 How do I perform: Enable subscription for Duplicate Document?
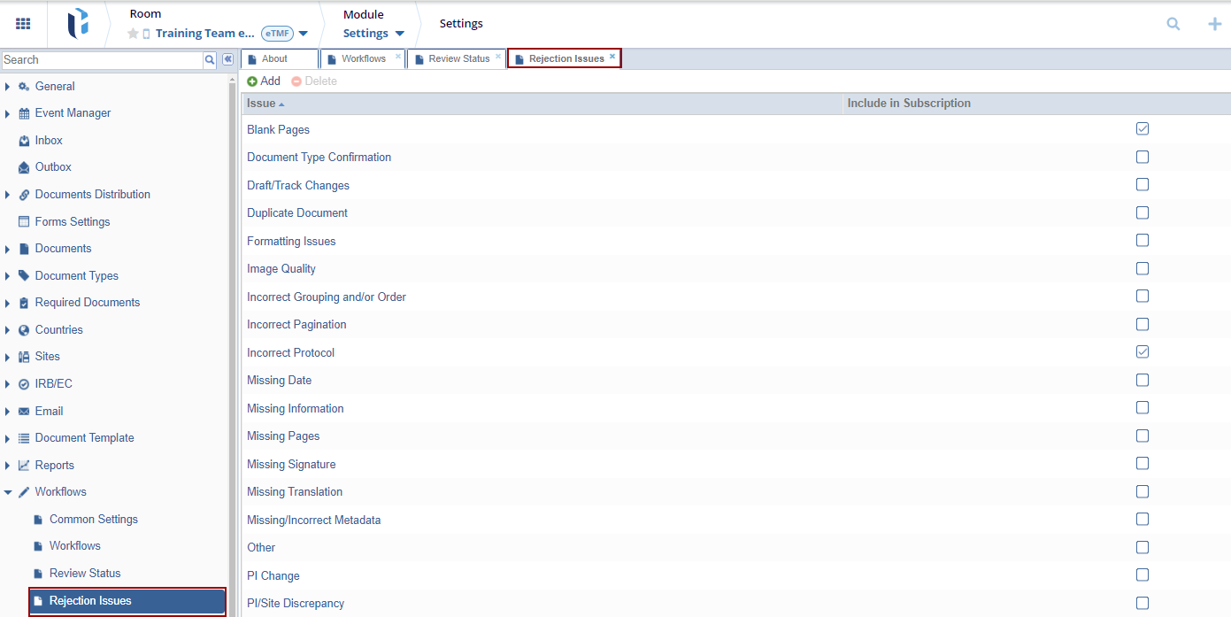click(x=1142, y=212)
